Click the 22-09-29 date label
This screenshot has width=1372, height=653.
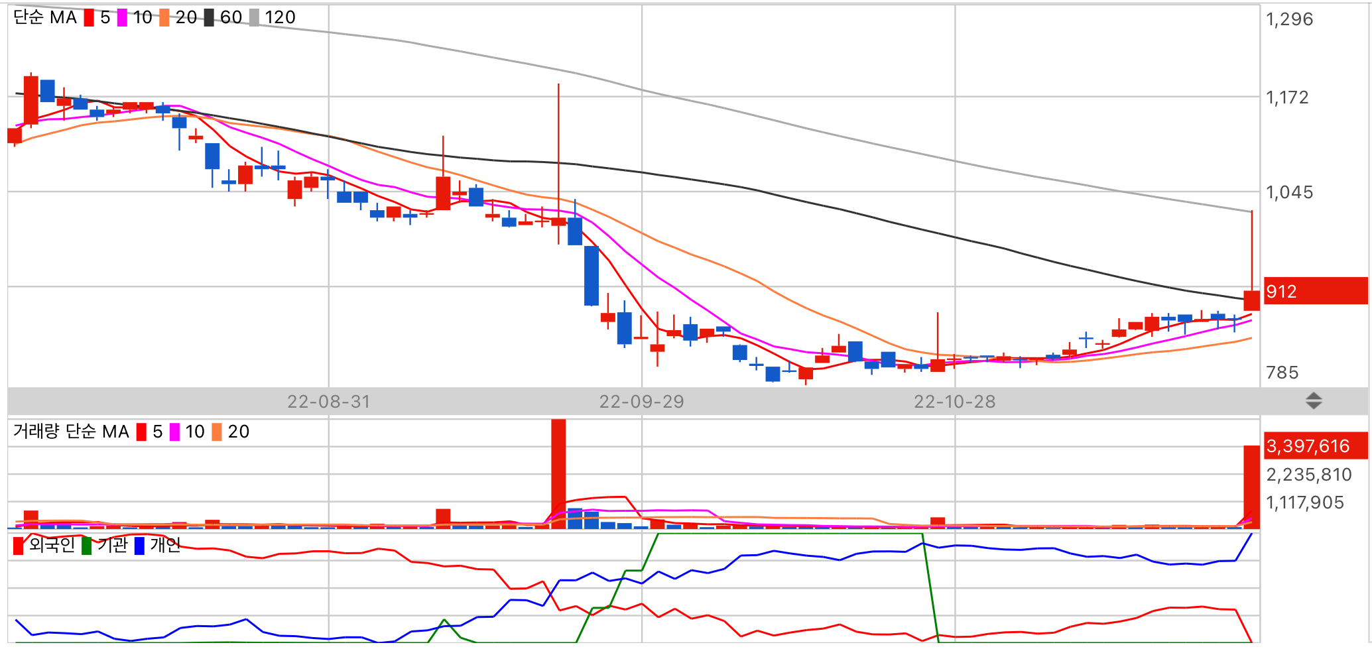click(x=642, y=402)
